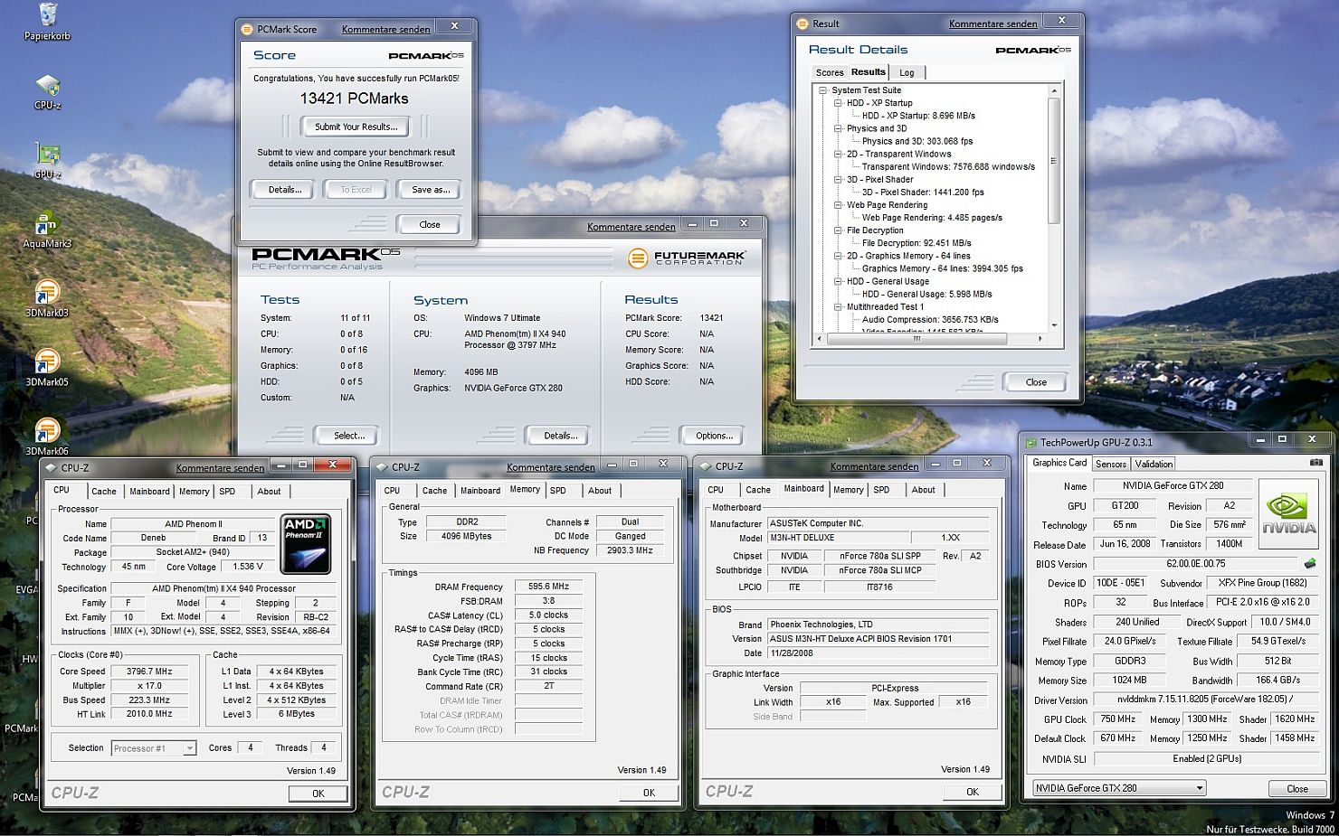Select the 'Graphics Memory - 64 lines: 3994.305 fps' row
Screen dimensions: 1339x836
click(942, 268)
